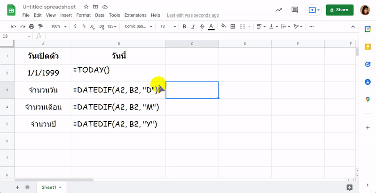Open Google Keep side panel
This screenshot has height=193, width=376.
point(368,46)
